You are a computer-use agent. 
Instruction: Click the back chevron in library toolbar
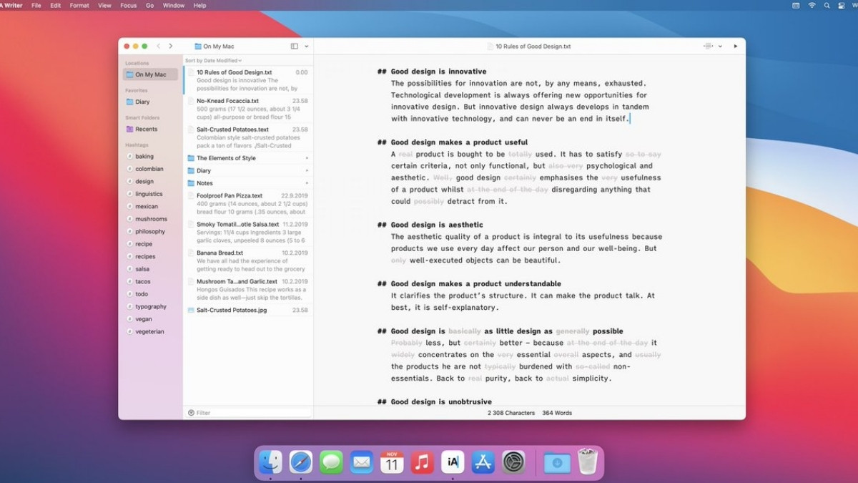click(159, 46)
